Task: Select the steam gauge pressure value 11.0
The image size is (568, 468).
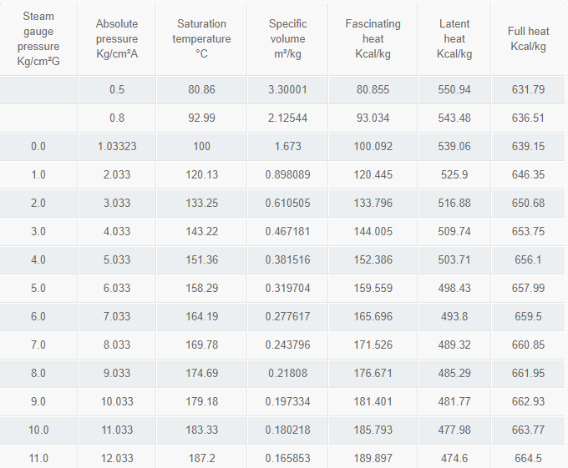Action: [x=38, y=458]
